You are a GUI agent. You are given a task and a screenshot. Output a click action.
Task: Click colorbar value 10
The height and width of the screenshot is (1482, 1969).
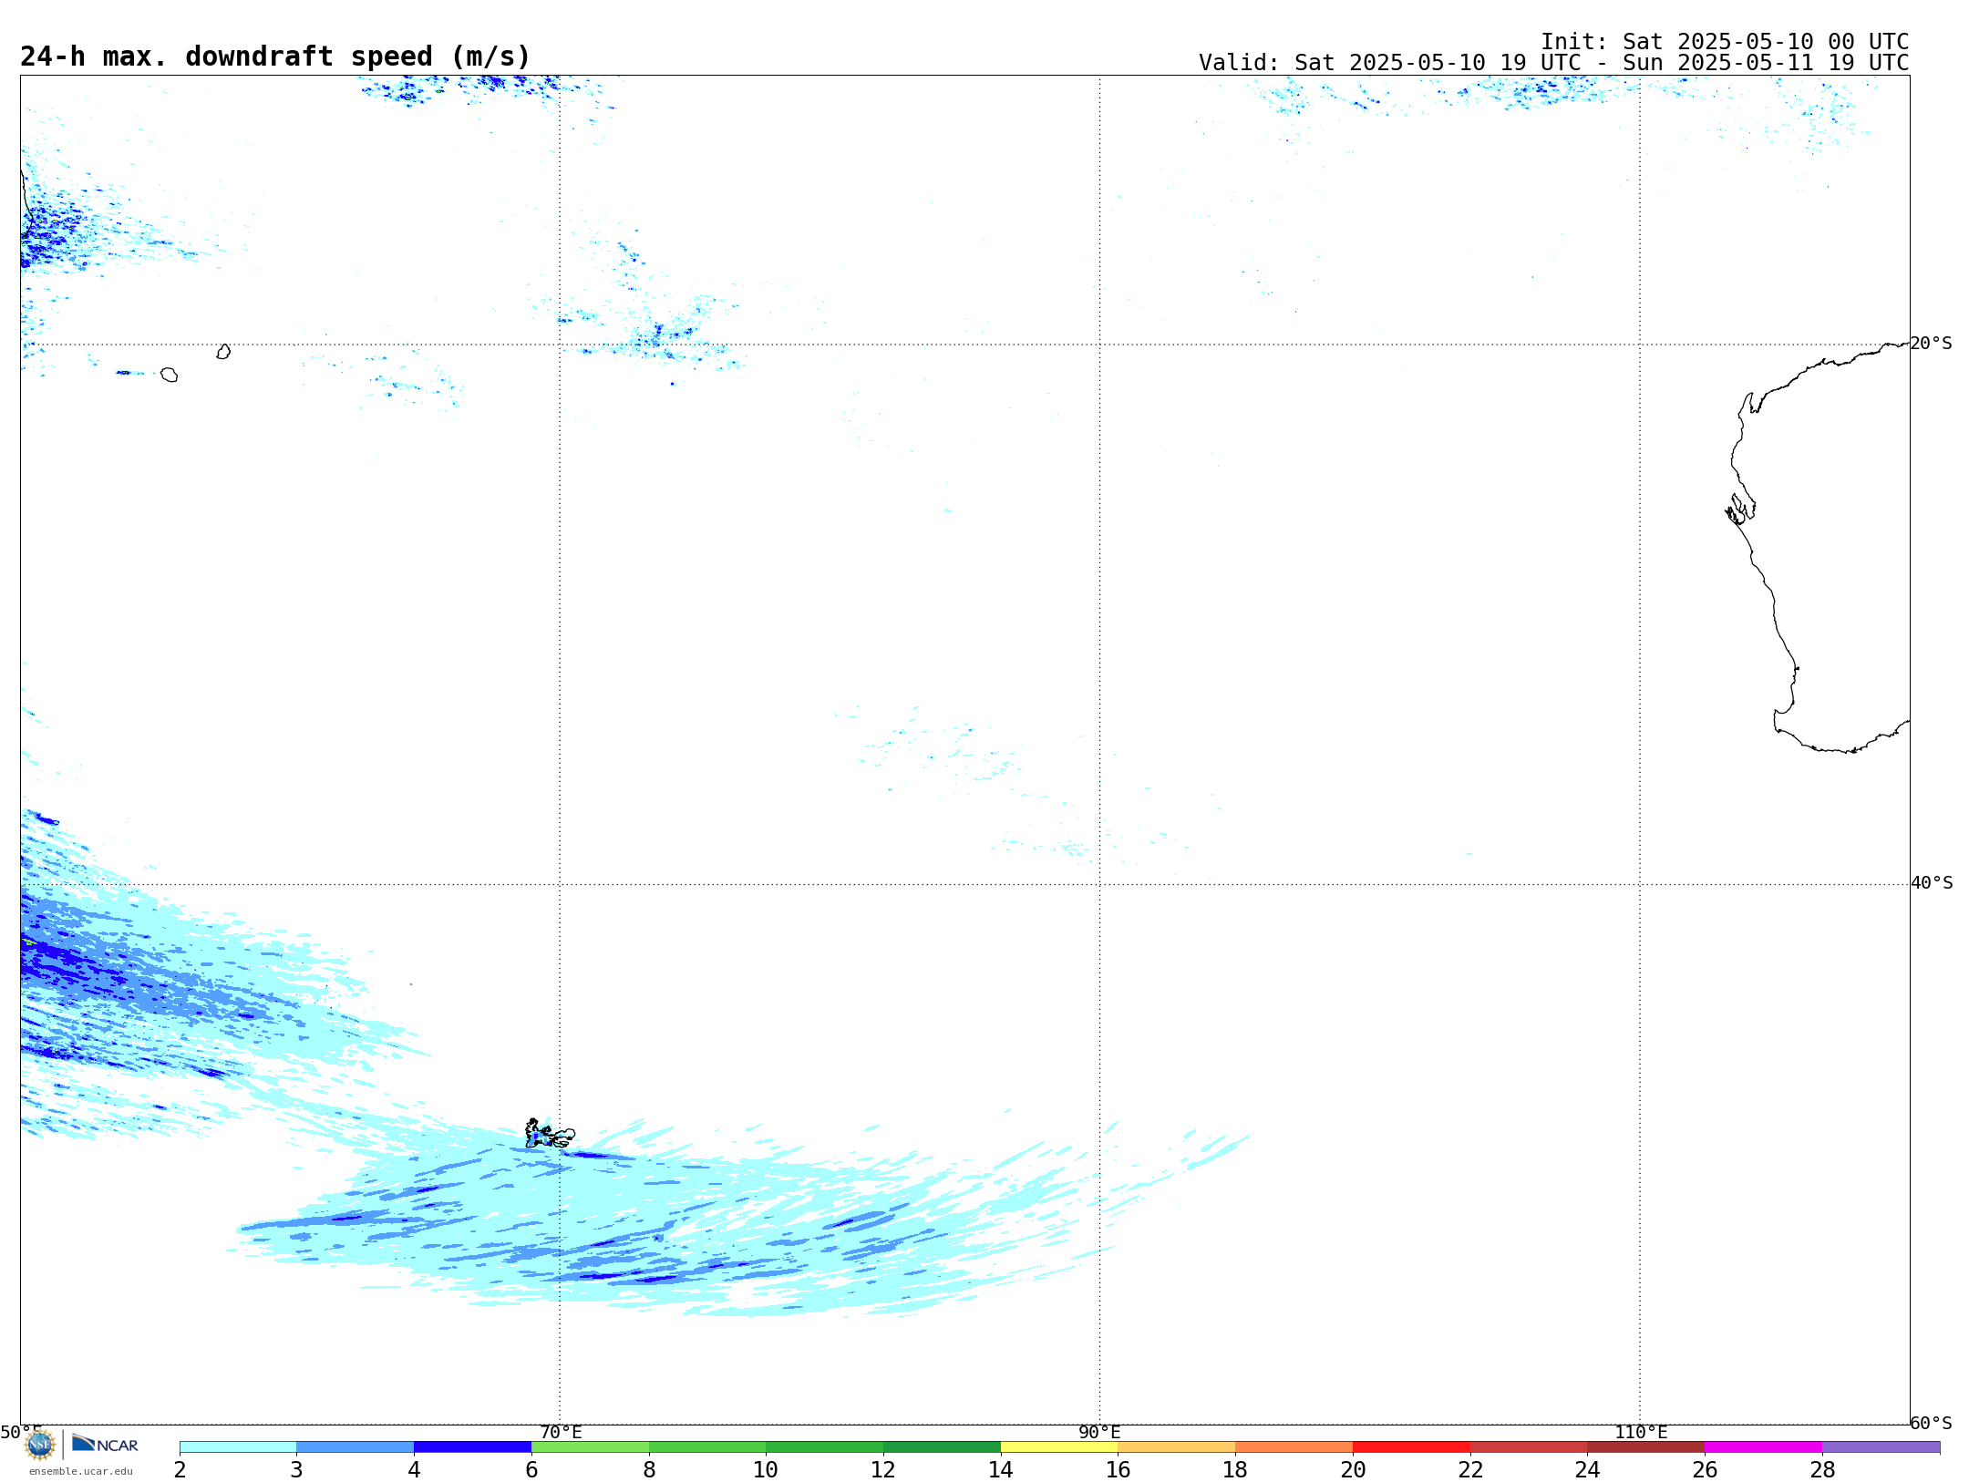click(766, 1469)
